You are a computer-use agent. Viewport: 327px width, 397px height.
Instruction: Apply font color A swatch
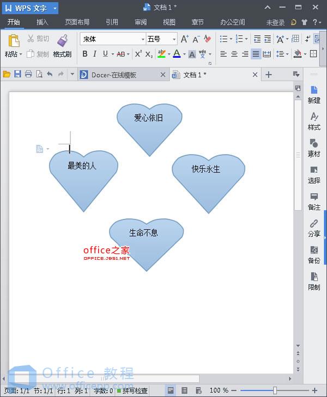point(177,54)
